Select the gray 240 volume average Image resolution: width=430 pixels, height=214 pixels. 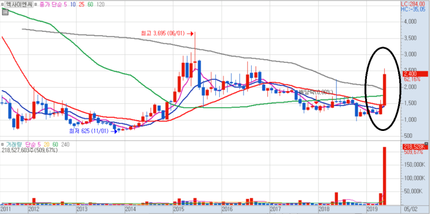point(65,145)
